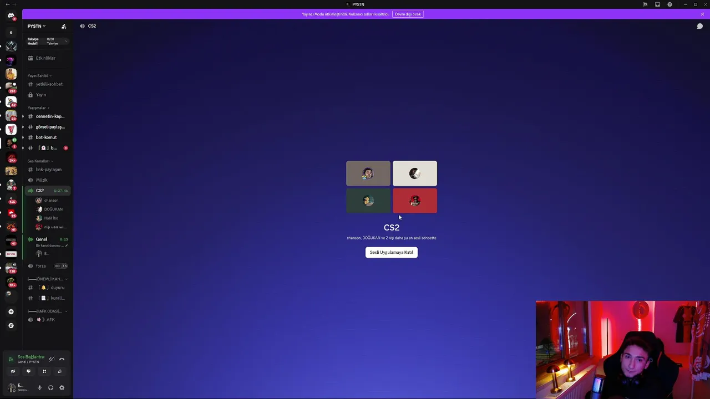Open the help question mark icon
The image size is (710, 399).
click(670, 4)
